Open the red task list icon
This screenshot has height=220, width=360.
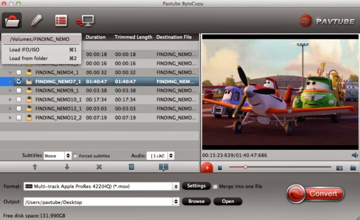[x=61, y=21]
